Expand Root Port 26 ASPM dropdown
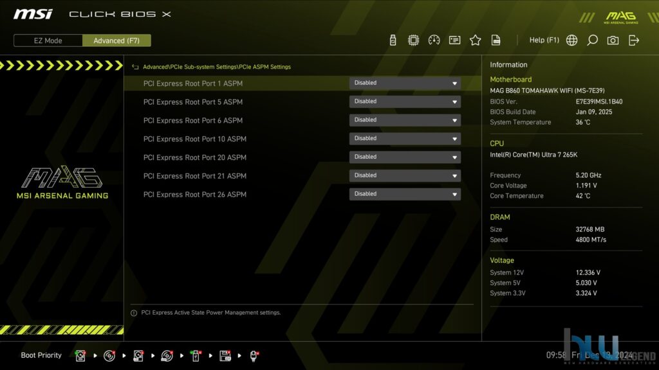The width and height of the screenshot is (659, 370). pyautogui.click(x=405, y=194)
